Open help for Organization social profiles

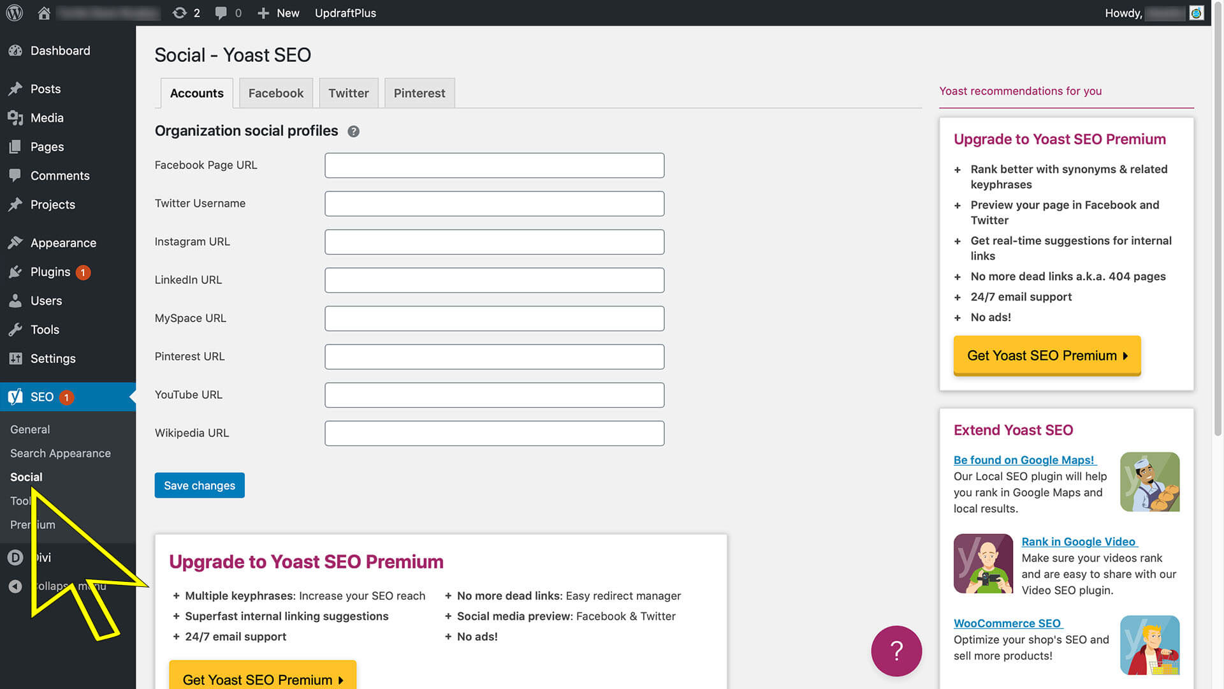tap(353, 131)
